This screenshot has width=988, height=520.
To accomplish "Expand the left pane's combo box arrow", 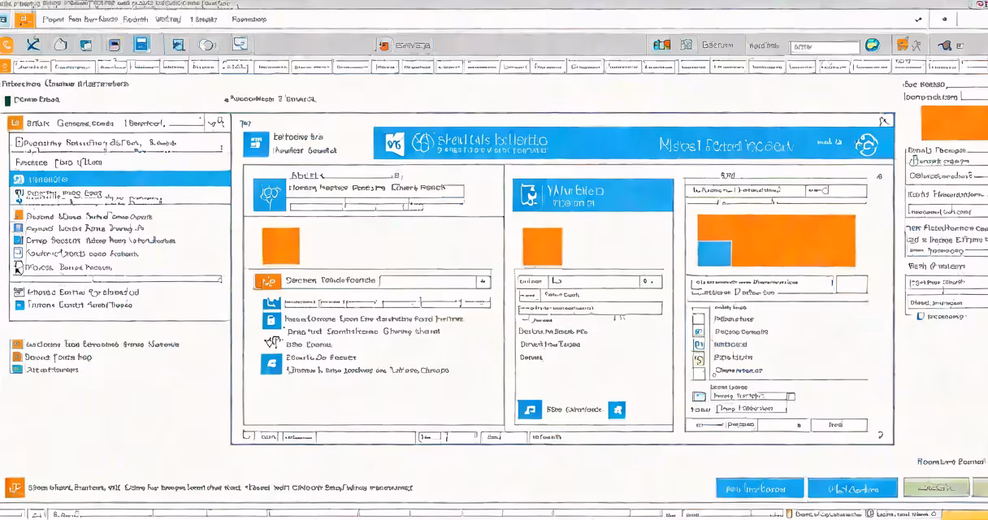I will click(483, 281).
